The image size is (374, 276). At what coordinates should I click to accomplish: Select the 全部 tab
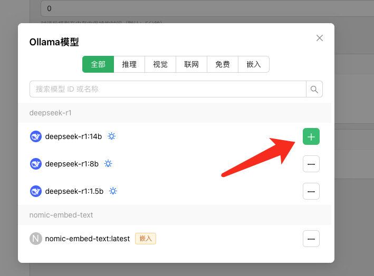pyautogui.click(x=98, y=64)
